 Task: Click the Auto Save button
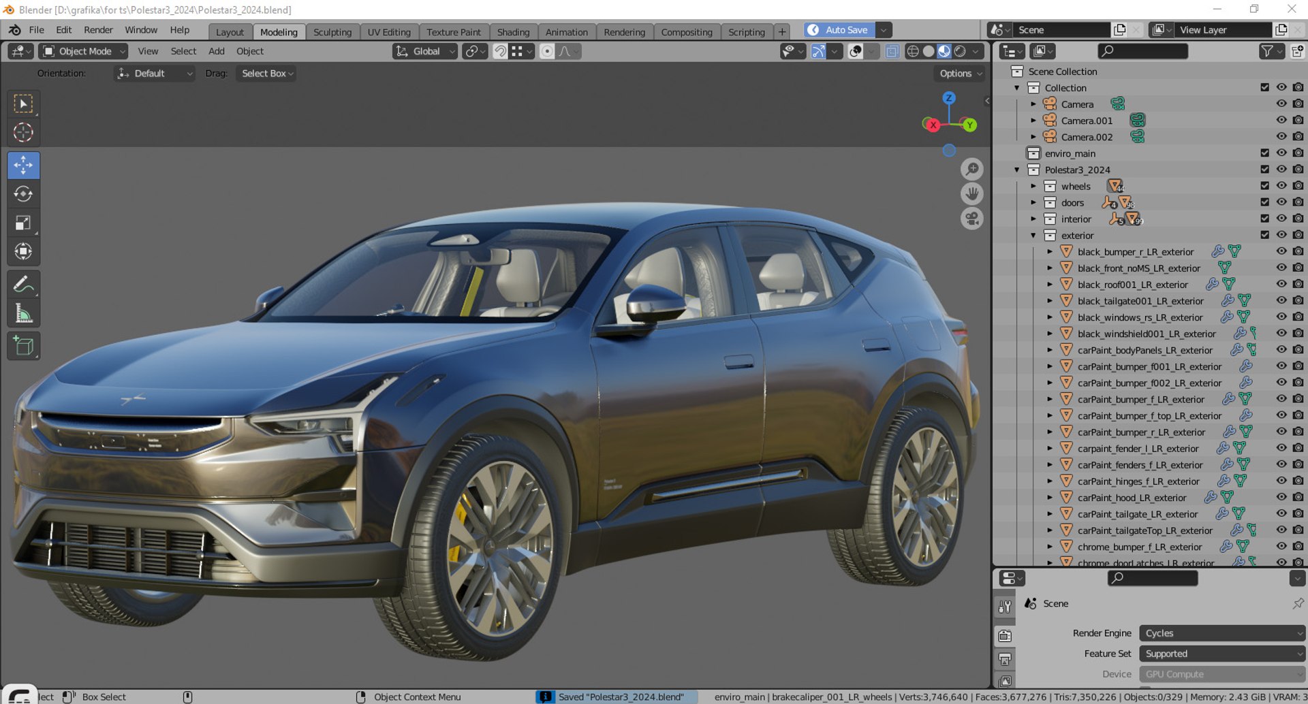840,30
